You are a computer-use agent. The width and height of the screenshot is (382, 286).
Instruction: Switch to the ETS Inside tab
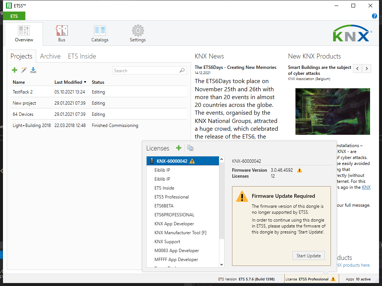coord(82,56)
